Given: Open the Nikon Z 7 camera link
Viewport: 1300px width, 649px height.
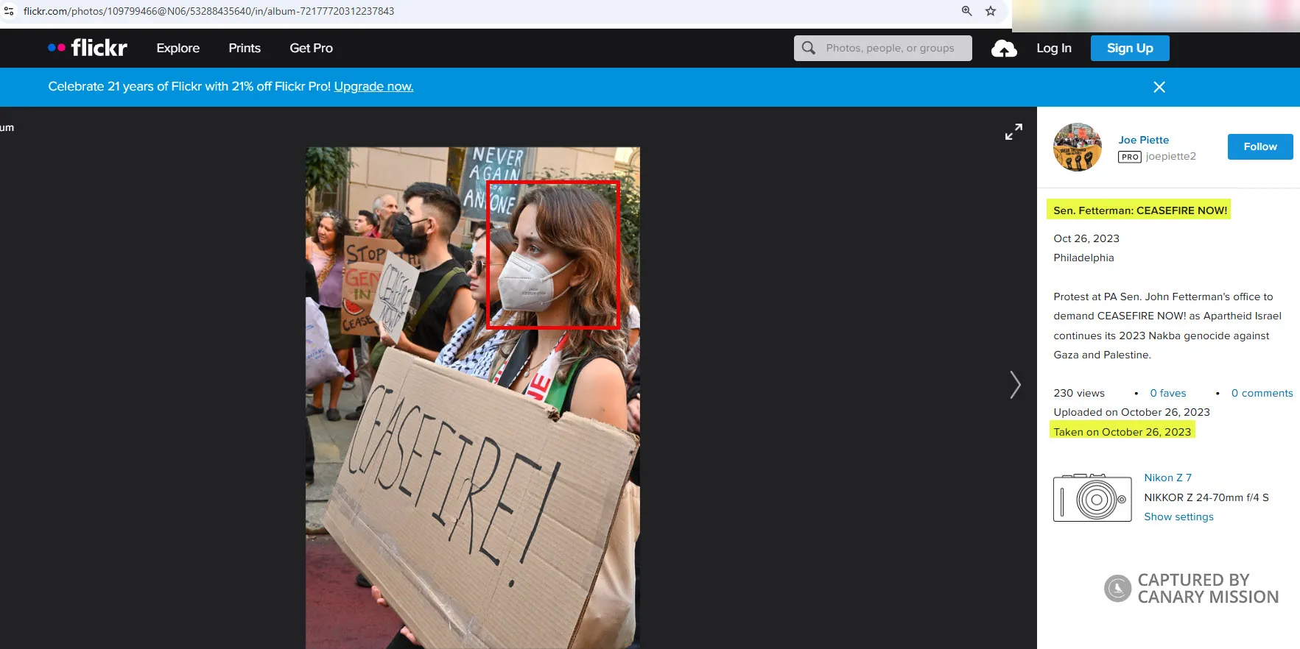Looking at the screenshot, I should click(x=1167, y=478).
